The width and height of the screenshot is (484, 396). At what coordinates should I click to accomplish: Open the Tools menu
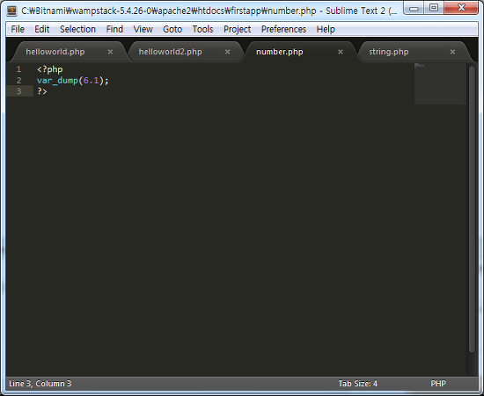tap(202, 29)
